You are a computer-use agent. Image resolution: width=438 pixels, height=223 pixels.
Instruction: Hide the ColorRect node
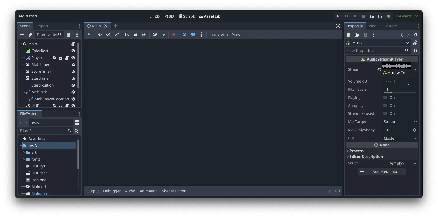(73, 51)
